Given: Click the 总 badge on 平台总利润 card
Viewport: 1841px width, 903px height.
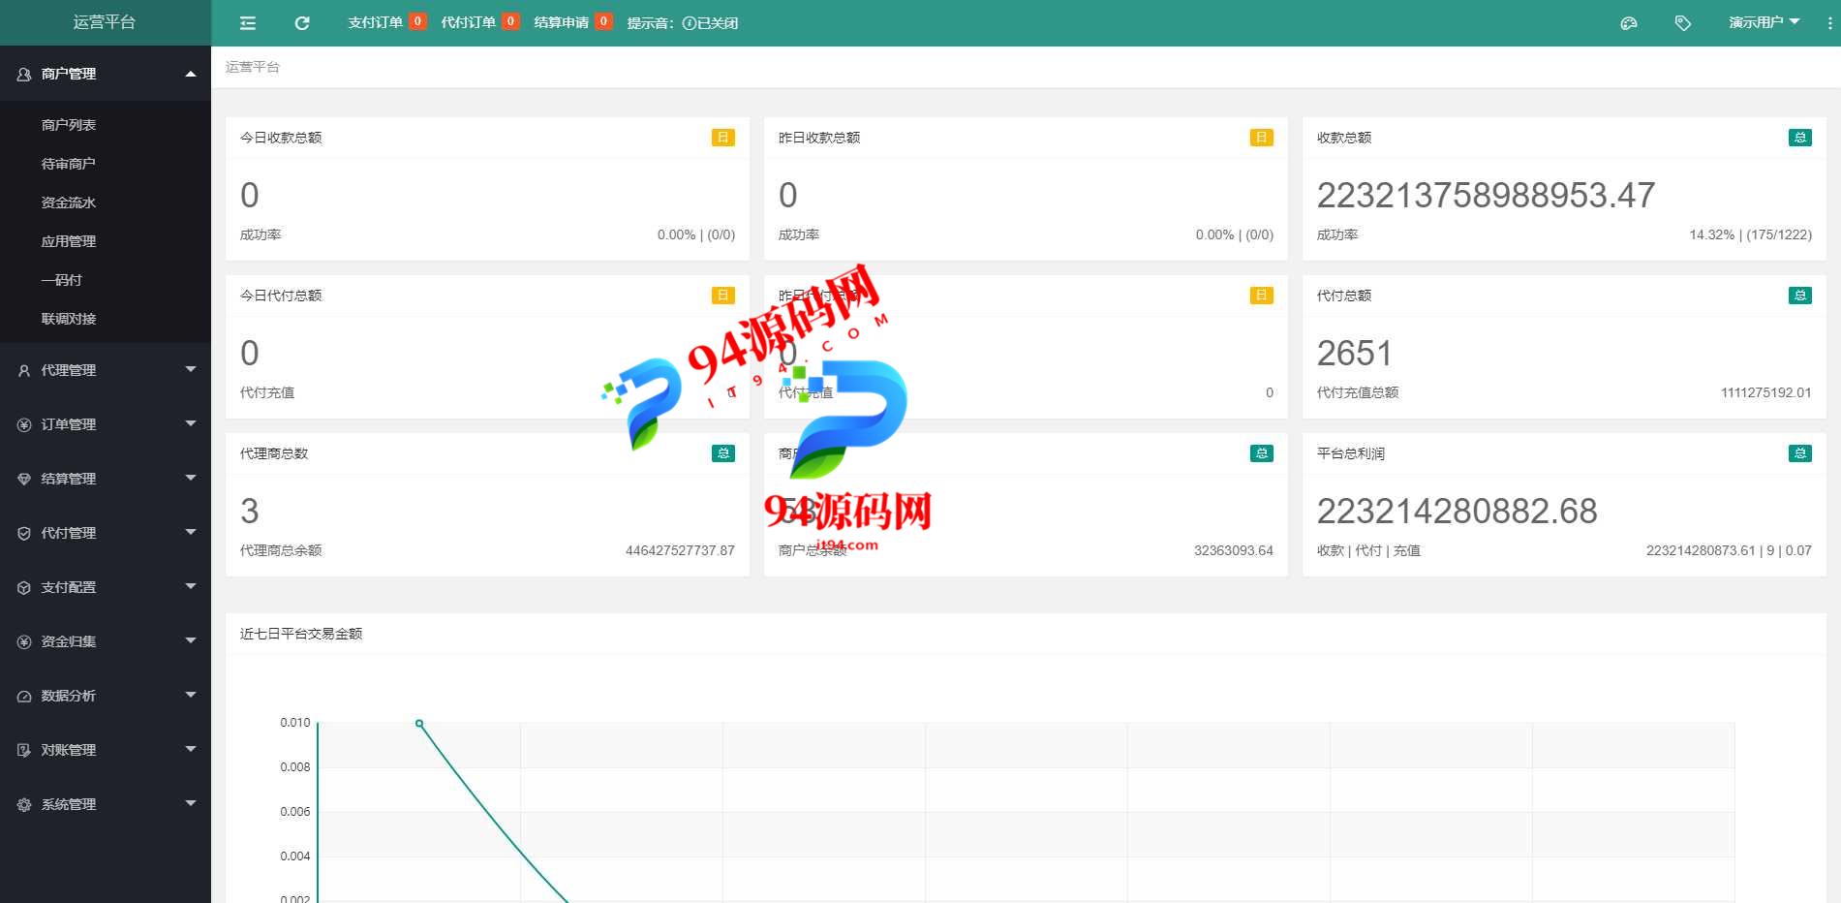Looking at the screenshot, I should tap(1800, 453).
